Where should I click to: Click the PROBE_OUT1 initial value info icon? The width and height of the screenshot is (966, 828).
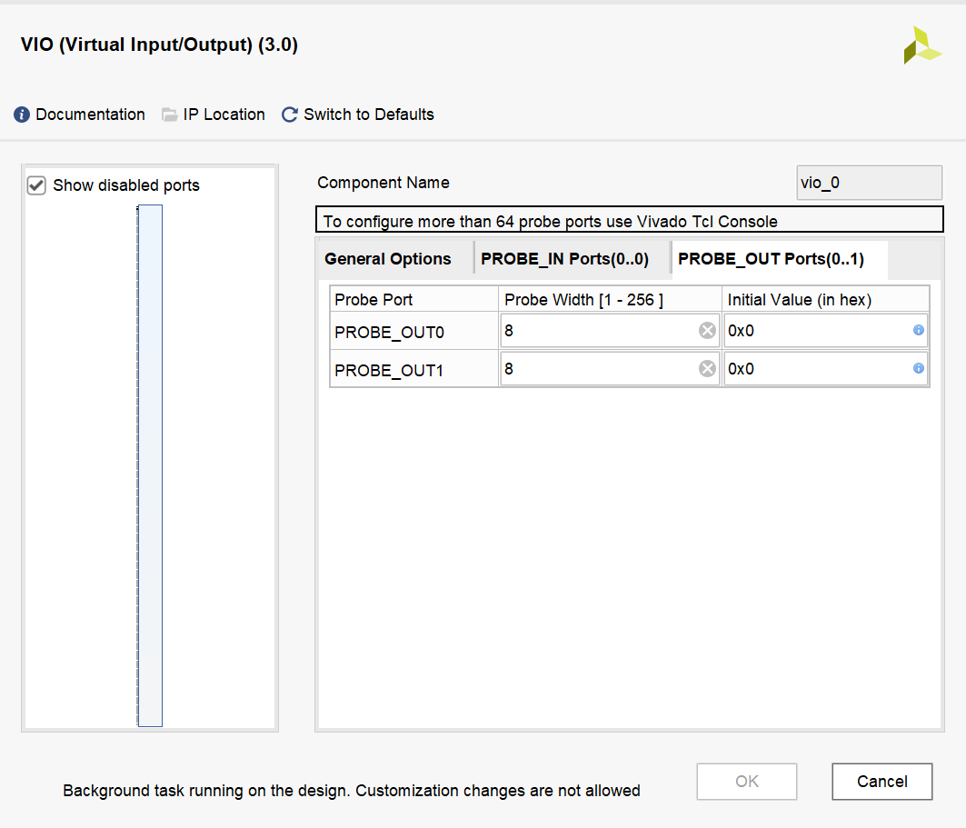tap(919, 368)
